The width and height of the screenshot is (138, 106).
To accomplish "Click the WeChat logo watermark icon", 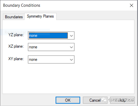I will [104, 100].
